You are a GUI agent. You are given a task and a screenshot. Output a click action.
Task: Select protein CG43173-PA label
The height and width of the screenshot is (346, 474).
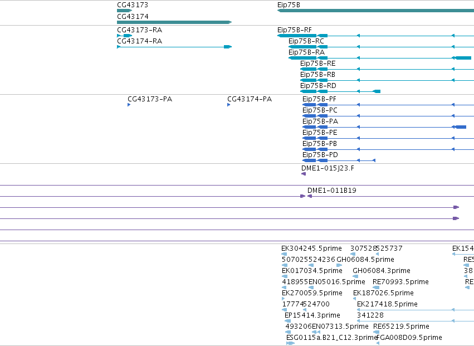[150, 99]
